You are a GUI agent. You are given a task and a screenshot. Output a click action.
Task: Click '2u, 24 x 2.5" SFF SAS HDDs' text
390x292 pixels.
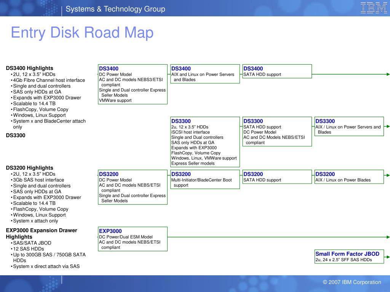pos(344,260)
